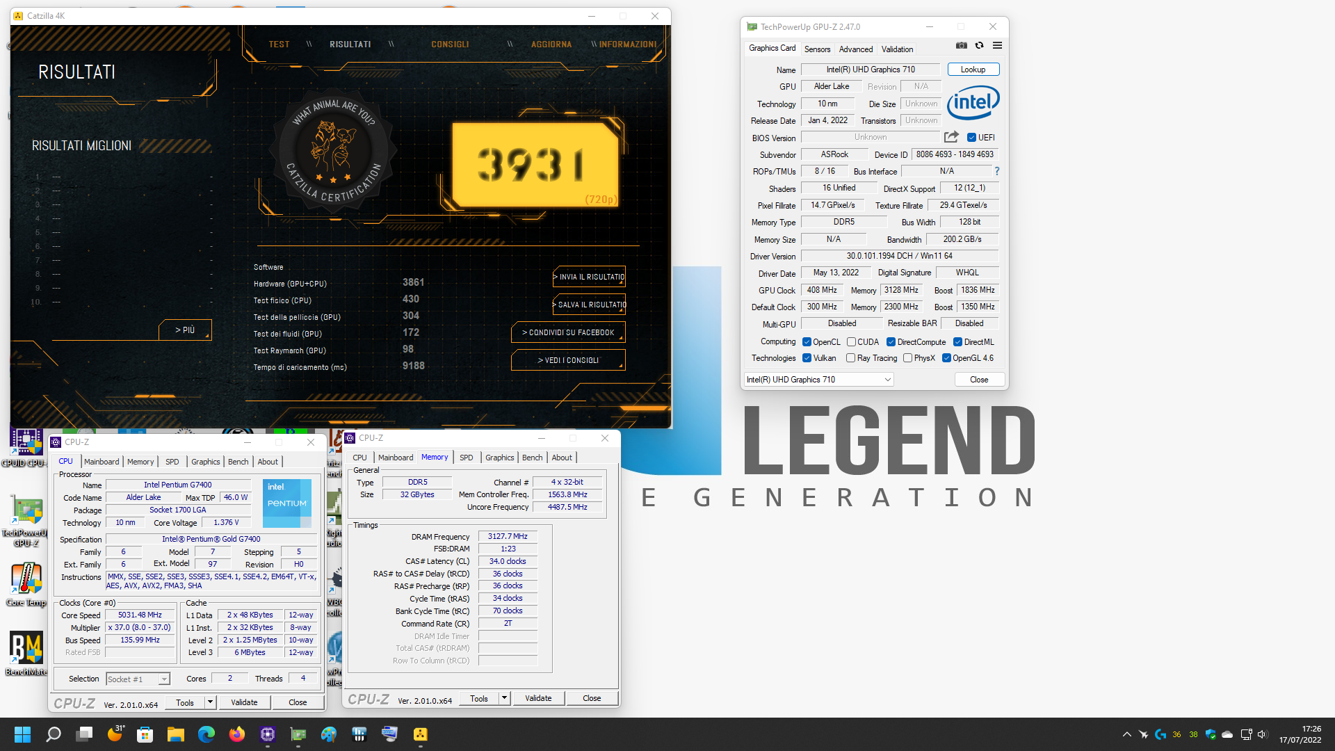Click SALVA IL RISULTATO button
The image size is (1335, 751).
589,305
